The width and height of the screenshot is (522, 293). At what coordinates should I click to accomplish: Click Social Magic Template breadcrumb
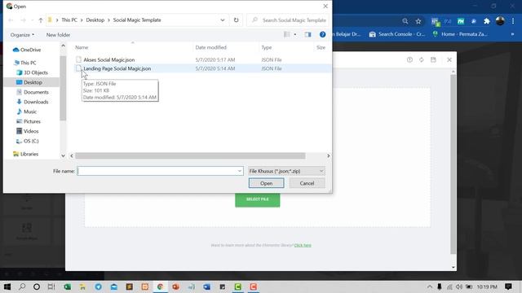(137, 20)
